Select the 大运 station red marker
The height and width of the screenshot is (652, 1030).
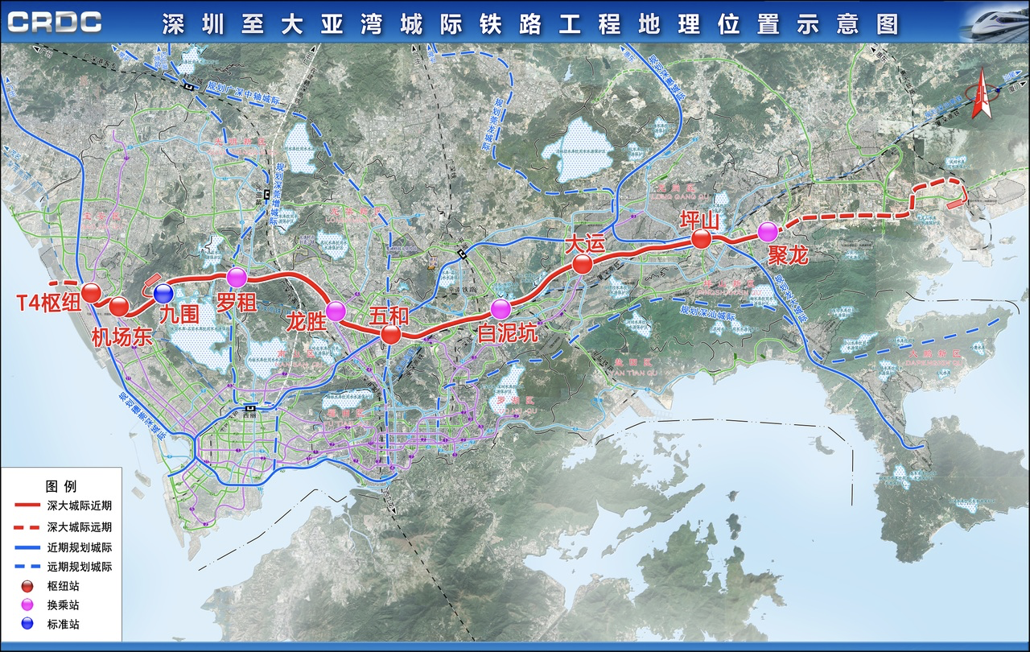582,266
